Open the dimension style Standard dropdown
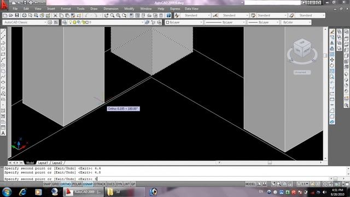 (x=234, y=15)
